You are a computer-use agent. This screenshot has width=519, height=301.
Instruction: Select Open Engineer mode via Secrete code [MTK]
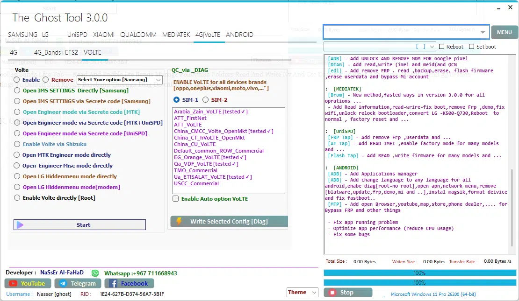(17, 112)
